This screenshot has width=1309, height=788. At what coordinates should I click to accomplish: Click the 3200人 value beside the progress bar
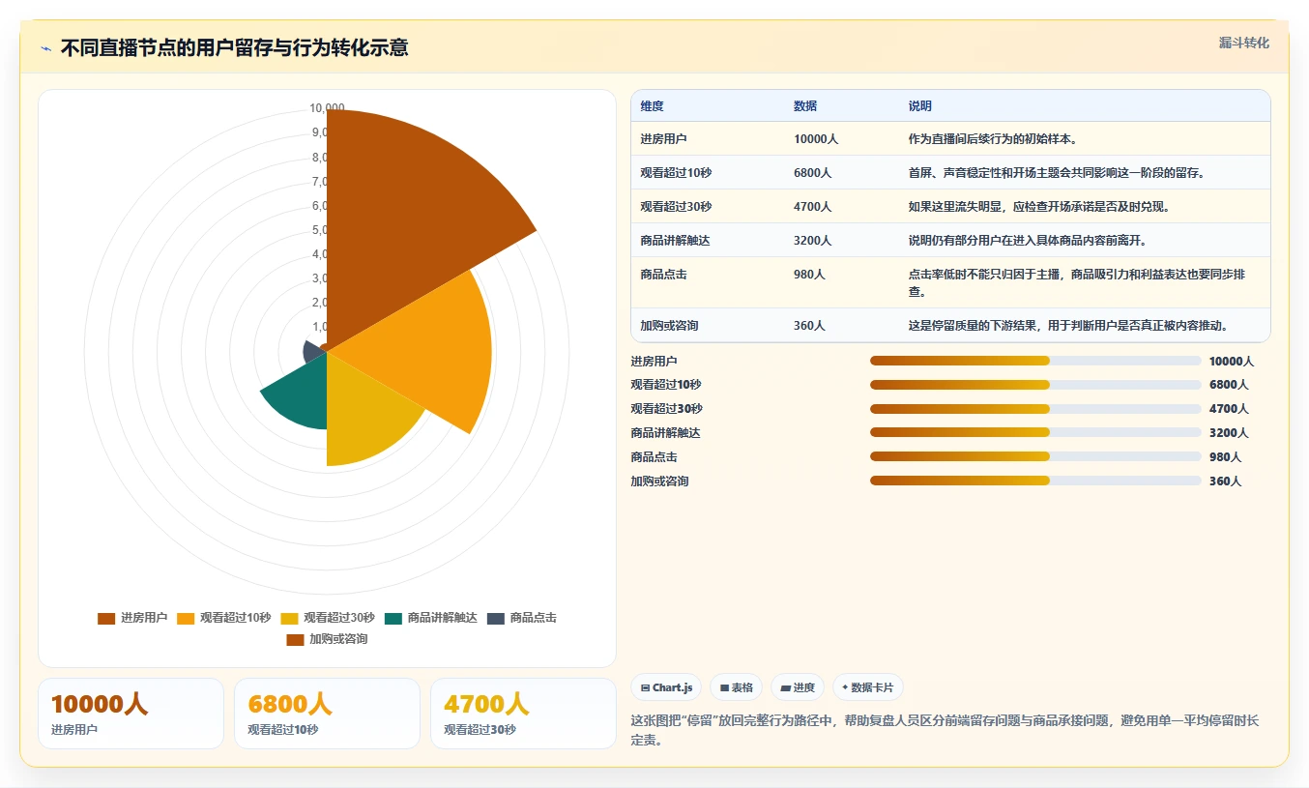tap(1229, 433)
